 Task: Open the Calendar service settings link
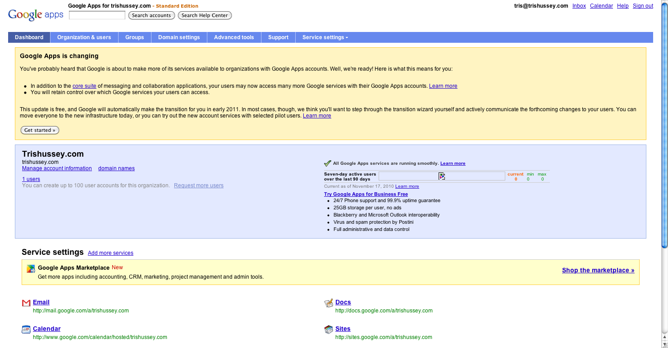pos(46,329)
